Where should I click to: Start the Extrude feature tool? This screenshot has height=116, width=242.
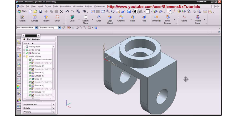35,19
